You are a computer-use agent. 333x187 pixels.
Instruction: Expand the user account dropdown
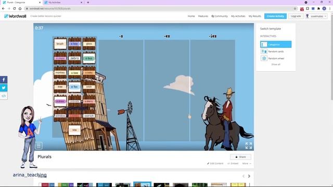316,16
